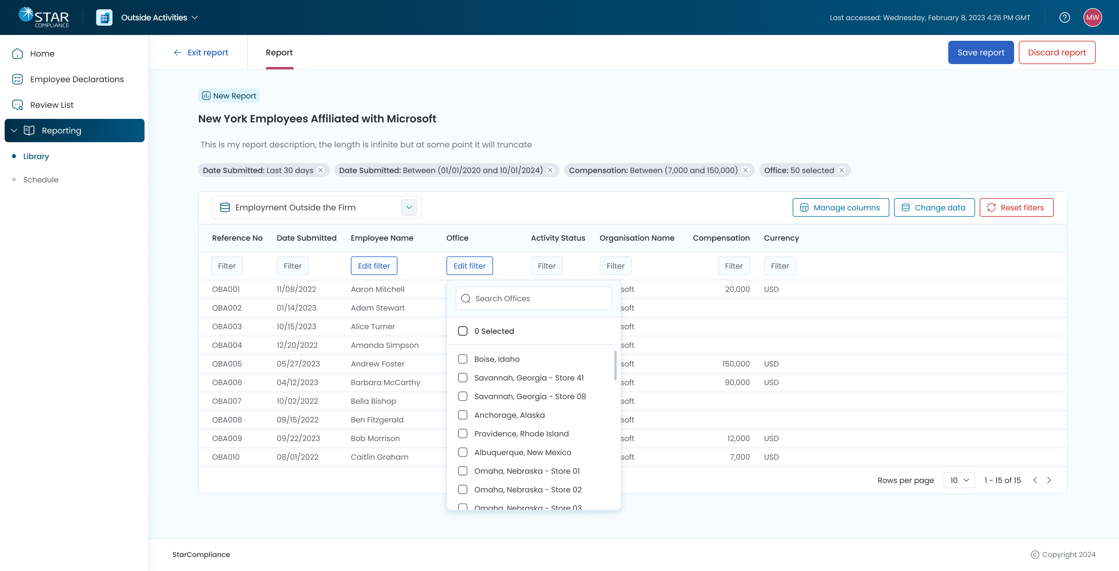Image resolution: width=1119 pixels, height=571 pixels.
Task: Open the MW user avatar menu
Action: pos(1092,17)
